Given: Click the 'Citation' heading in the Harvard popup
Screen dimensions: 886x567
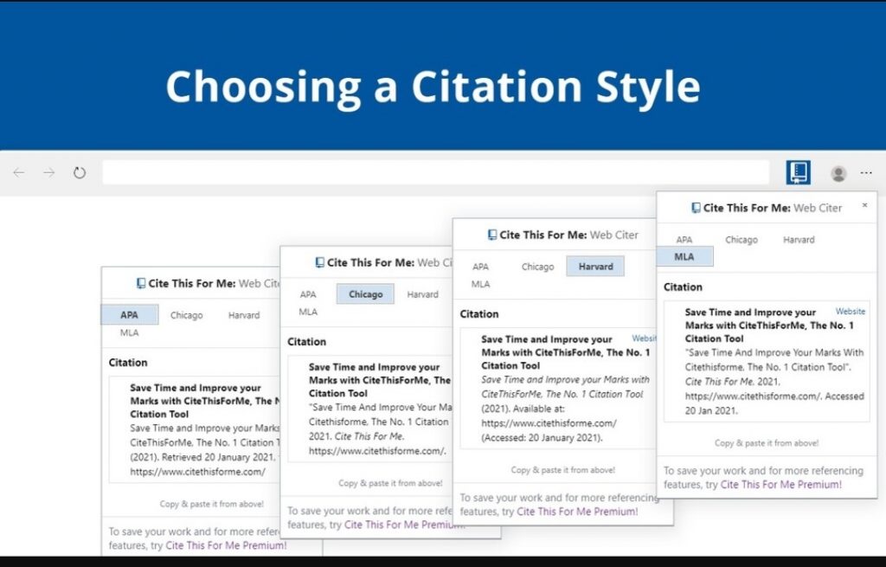Looking at the screenshot, I should 479,314.
